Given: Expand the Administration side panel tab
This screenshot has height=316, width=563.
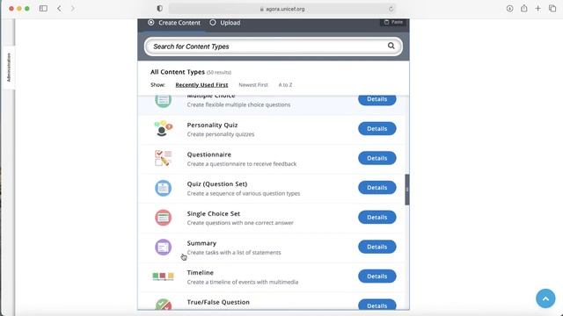Looking at the screenshot, I should tap(9, 68).
